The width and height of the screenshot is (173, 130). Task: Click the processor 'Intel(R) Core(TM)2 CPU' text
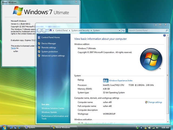pyautogui.click(x=114, y=85)
